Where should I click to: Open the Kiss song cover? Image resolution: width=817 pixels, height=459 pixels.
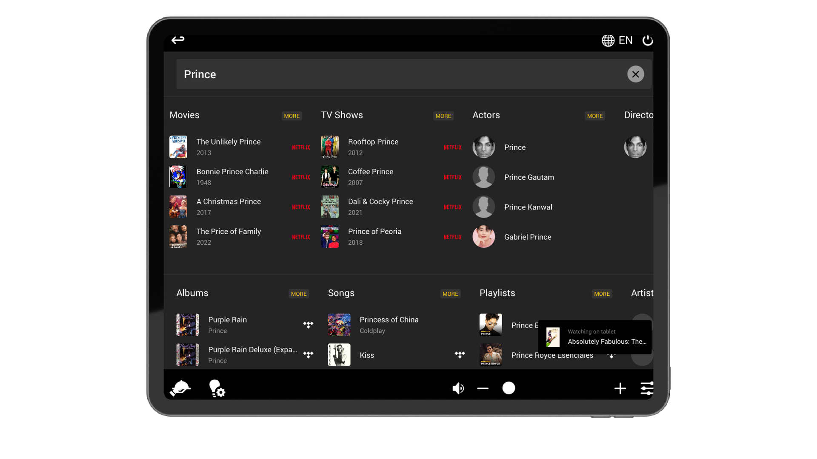339,355
